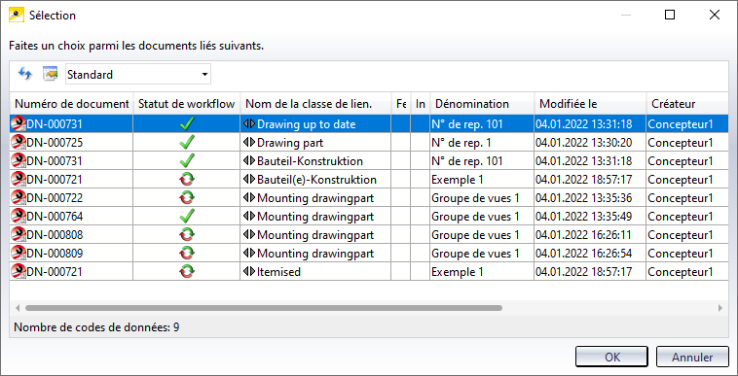Click in-progress status icon for DN-000722
Viewport: 738px width, 376px height.
[x=187, y=197]
